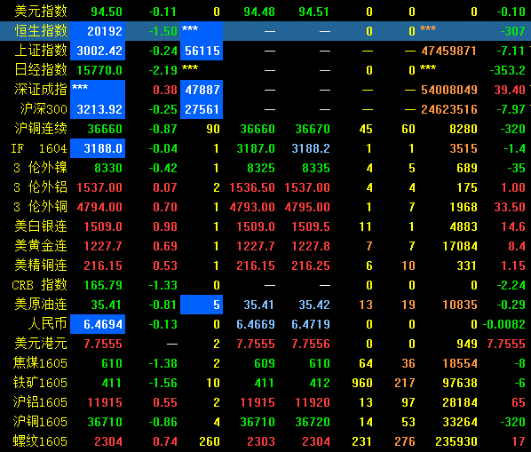531x452 pixels.
Task: Select the 伦外铜 row label
Action: pos(40,207)
